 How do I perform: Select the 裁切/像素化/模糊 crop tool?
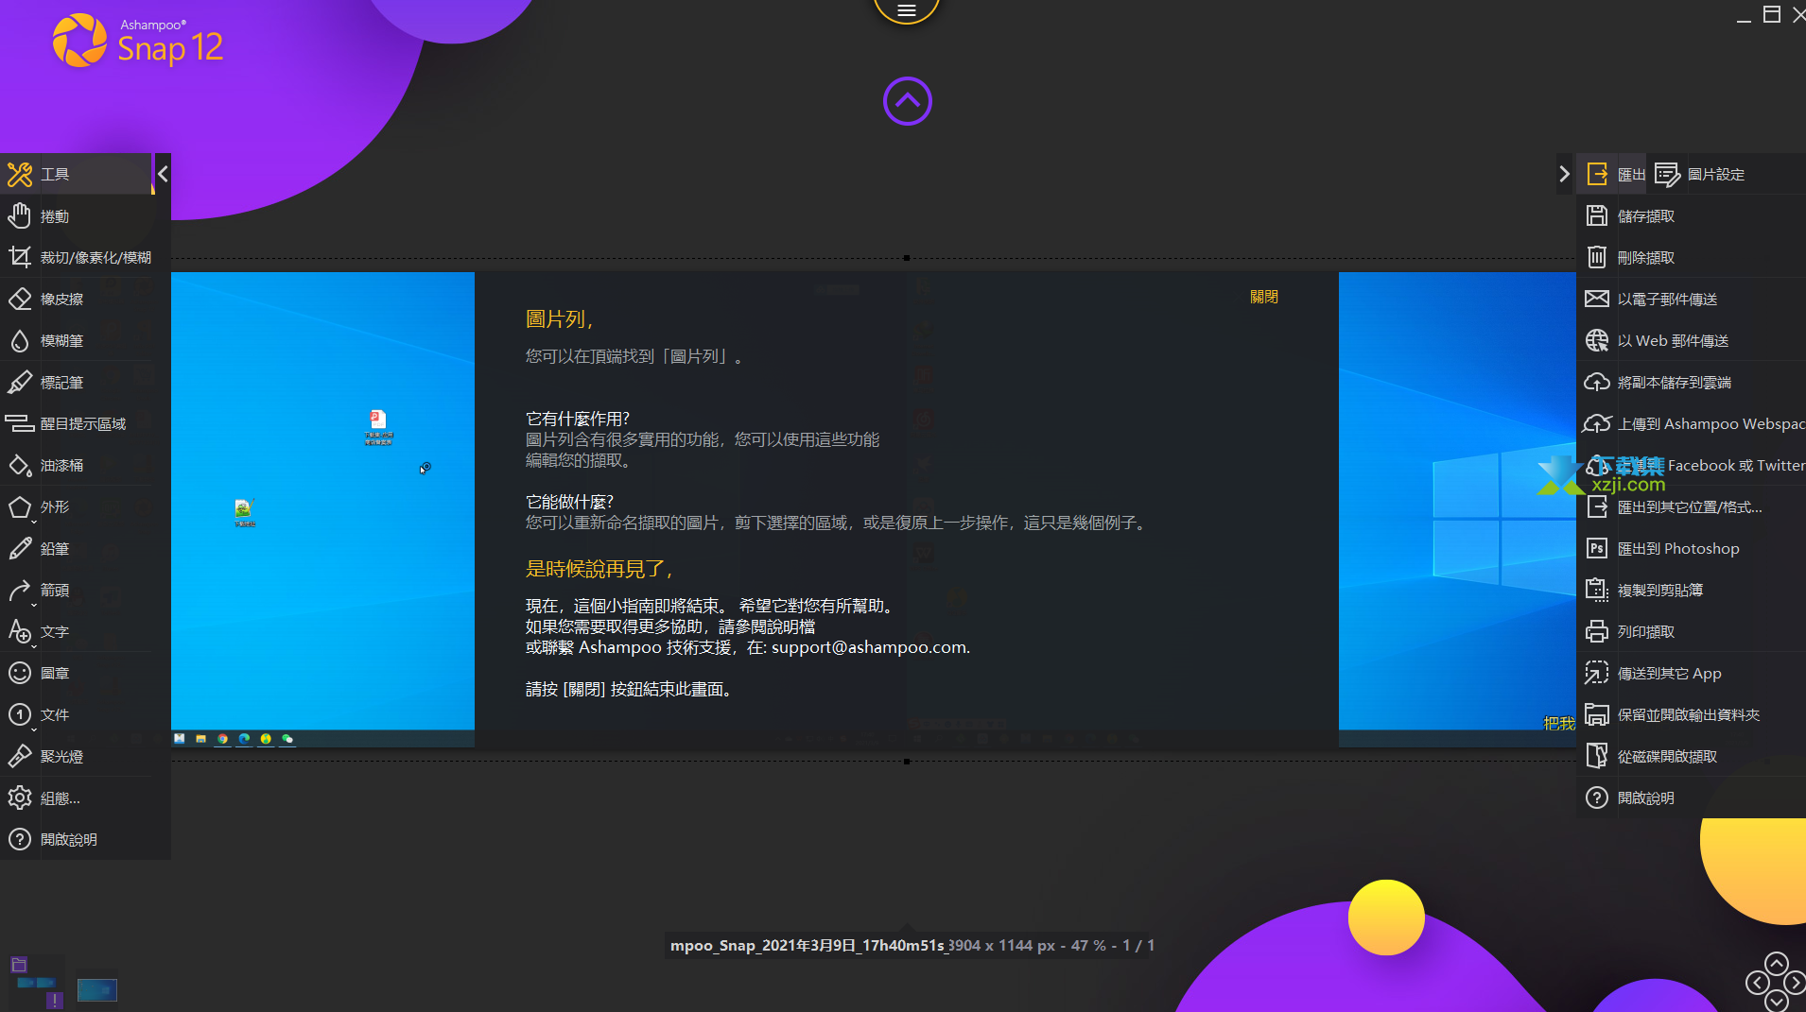coord(76,257)
